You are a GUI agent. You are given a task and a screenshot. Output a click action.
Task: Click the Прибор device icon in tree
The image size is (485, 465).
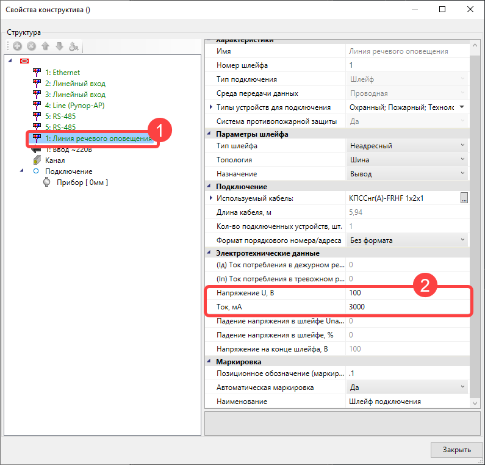click(48, 182)
